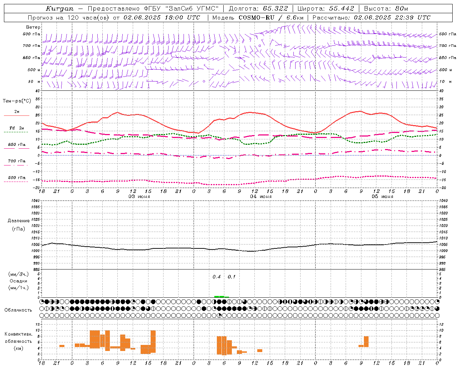
Task: Click the 'Давление' pressure panel label
Action: pos(19,221)
